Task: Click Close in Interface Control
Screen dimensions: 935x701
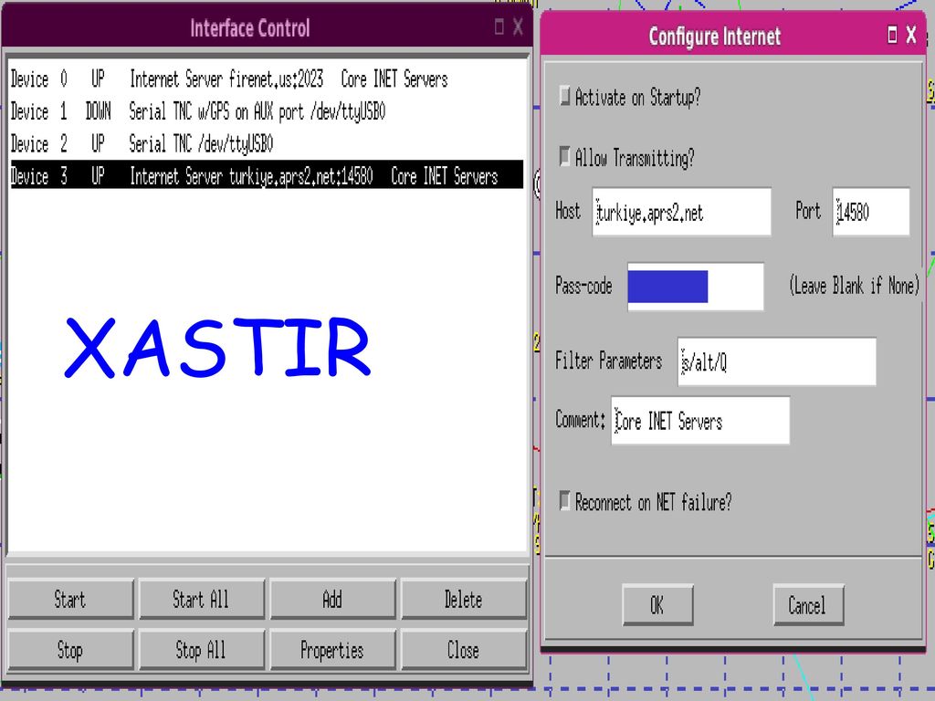Action: pos(463,650)
